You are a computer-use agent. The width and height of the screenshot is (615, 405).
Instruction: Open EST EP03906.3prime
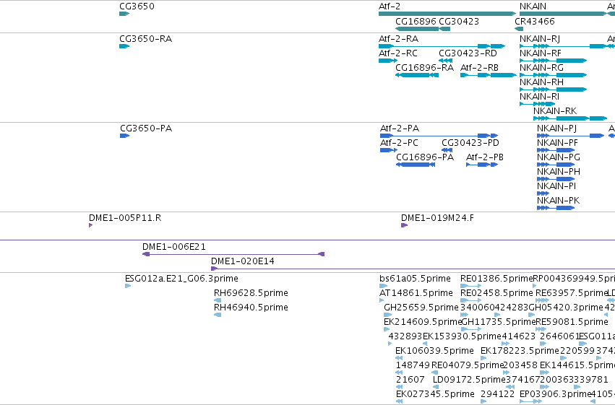click(x=555, y=394)
